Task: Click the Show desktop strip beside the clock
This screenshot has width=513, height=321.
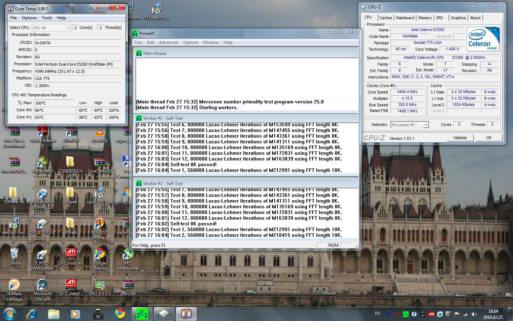Action: [511, 314]
